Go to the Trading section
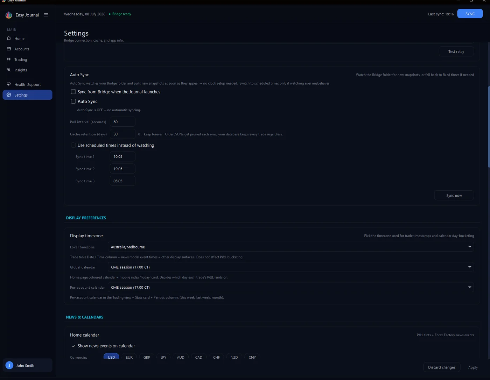The height and width of the screenshot is (380, 490). (x=27, y=59)
